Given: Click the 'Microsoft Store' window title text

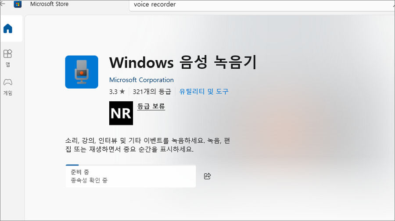Looking at the screenshot, I should pos(49,4).
